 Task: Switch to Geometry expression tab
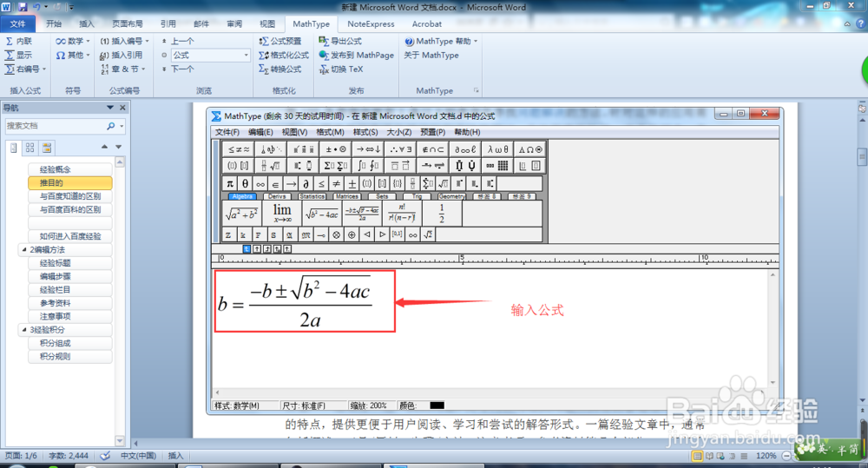451,196
